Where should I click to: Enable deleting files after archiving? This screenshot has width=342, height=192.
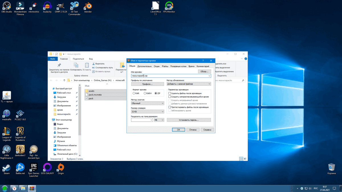tap(170, 93)
